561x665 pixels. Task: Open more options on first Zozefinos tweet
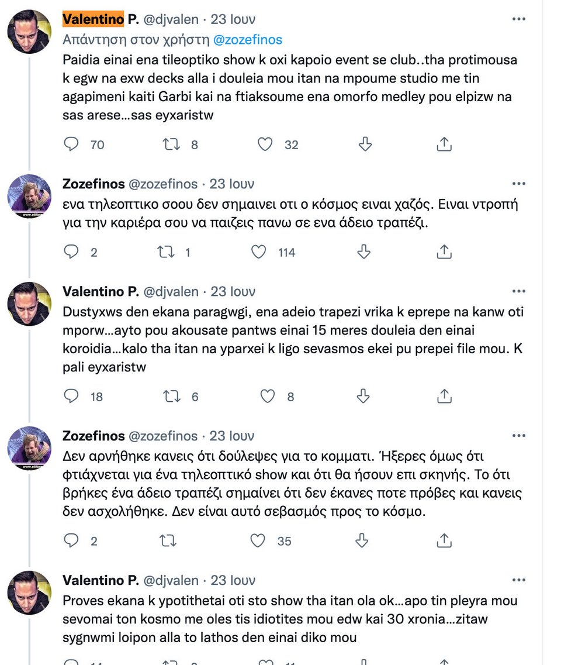point(518,184)
